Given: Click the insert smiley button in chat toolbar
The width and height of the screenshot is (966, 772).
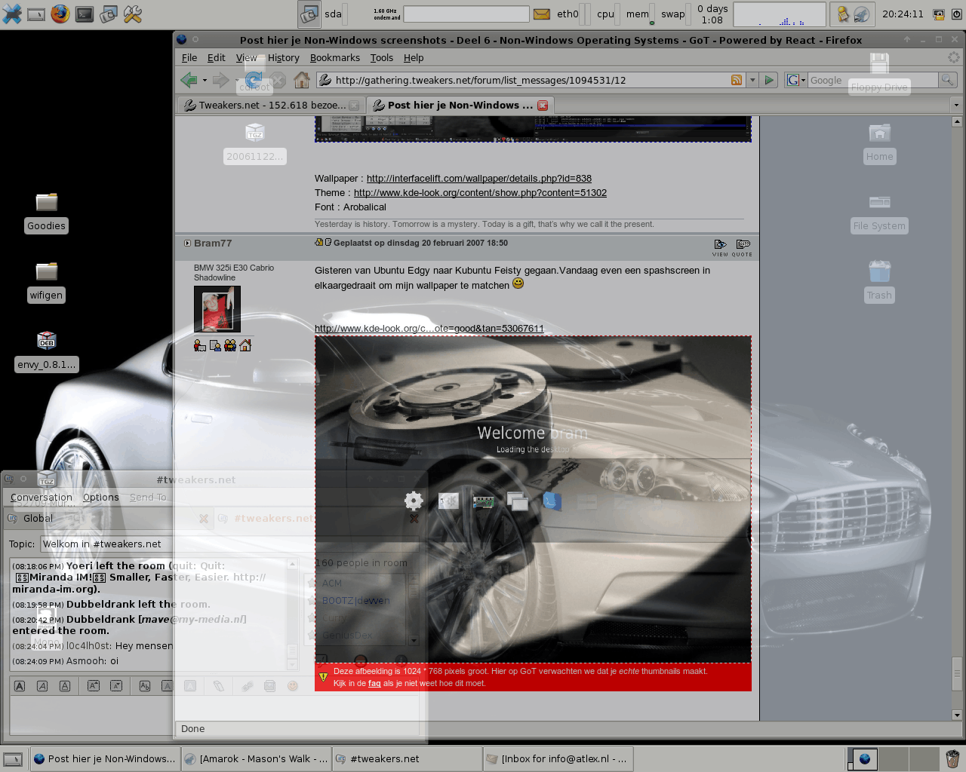Looking at the screenshot, I should click(x=293, y=685).
